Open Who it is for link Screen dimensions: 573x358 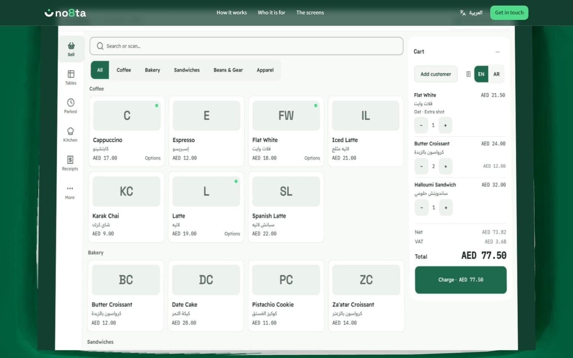[x=271, y=13]
